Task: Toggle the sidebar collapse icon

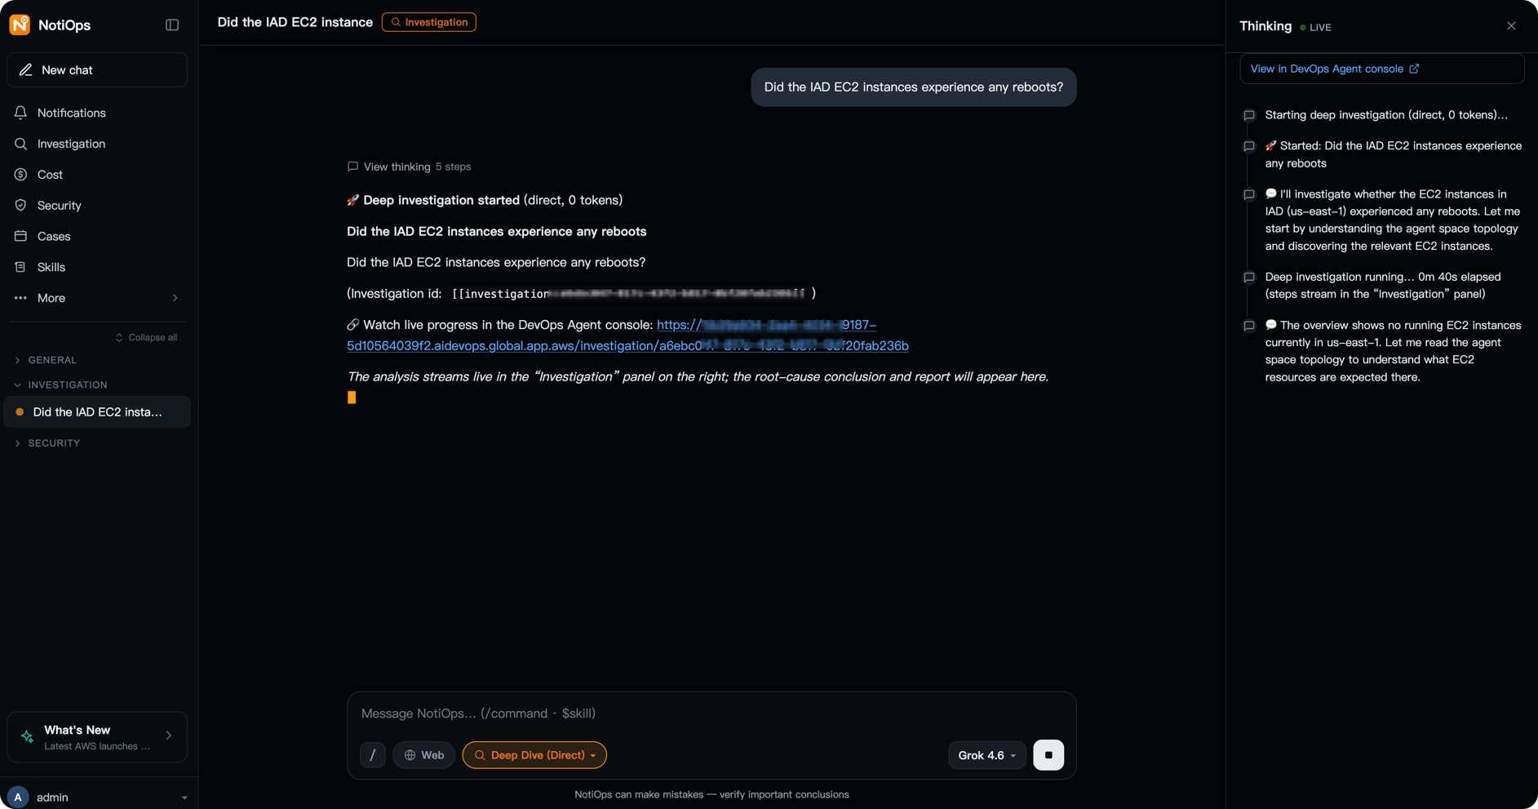Action: click(x=172, y=24)
